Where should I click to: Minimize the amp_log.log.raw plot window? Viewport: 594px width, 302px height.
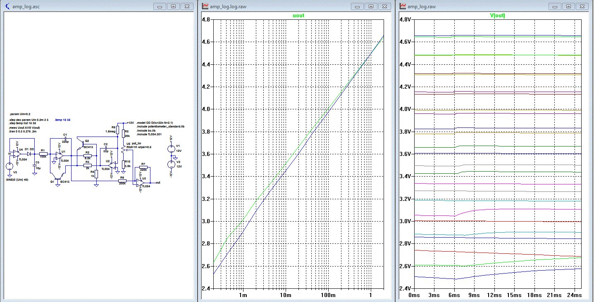tap(358, 6)
